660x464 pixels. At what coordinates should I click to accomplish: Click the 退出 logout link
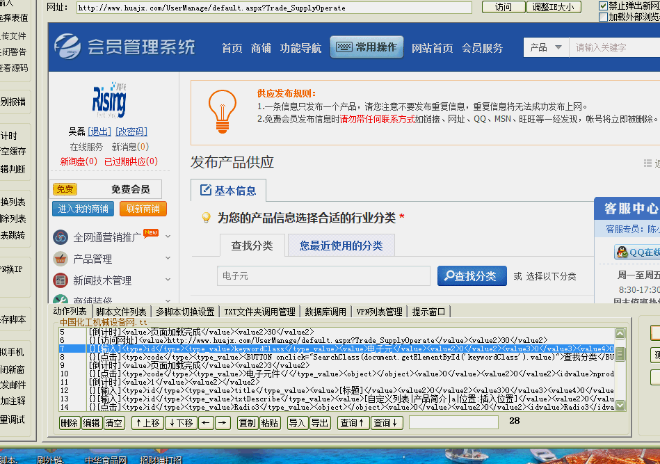pyautogui.click(x=99, y=131)
